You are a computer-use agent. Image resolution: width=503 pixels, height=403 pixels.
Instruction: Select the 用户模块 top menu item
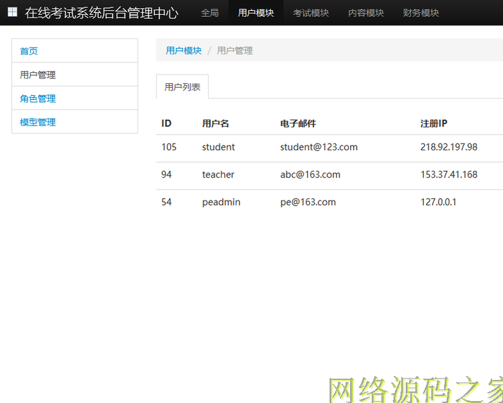[256, 13]
